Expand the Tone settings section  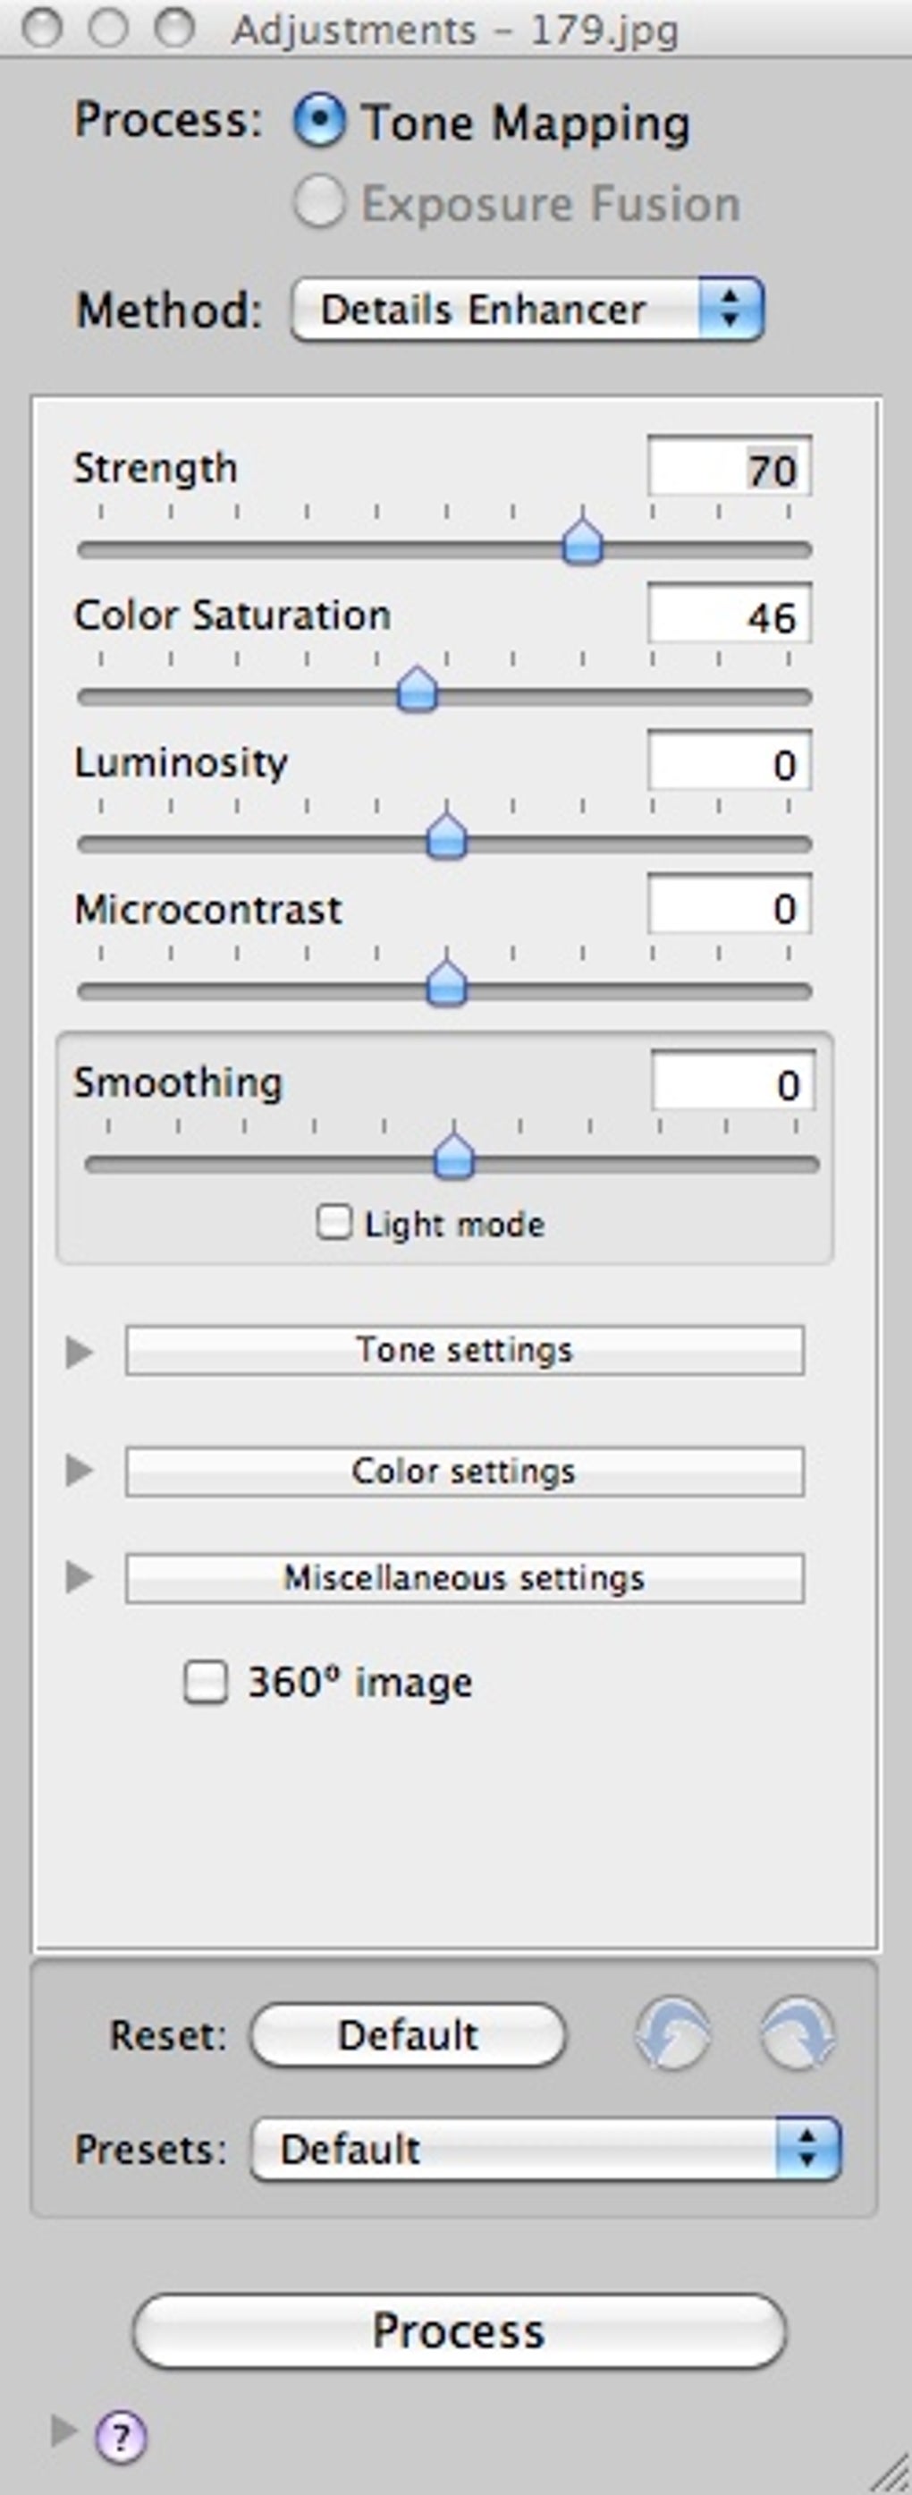click(464, 1349)
